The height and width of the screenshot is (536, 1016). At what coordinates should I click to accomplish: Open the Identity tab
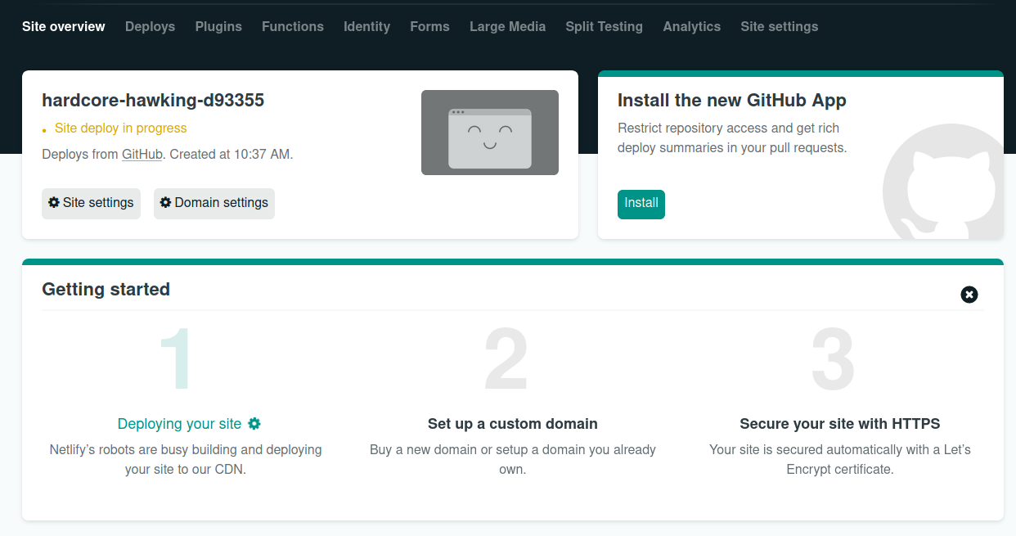click(x=366, y=26)
